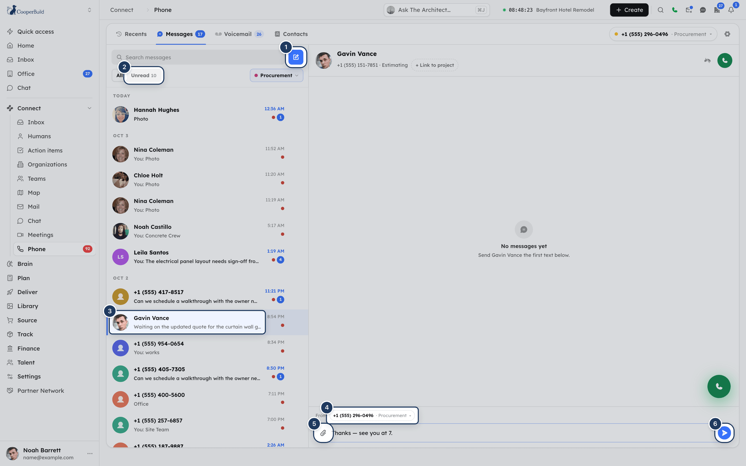Call Gavin Vance using the green phone button in the header
Screen dimensions: 746x466
[x=725, y=60]
